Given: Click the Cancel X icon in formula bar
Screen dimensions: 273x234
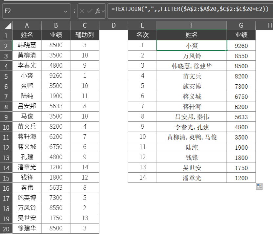Looking at the screenshot, I should click(82, 11).
